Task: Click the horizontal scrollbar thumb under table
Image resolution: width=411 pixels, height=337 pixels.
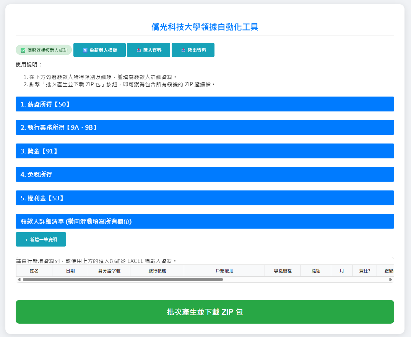Action: (x=122, y=280)
